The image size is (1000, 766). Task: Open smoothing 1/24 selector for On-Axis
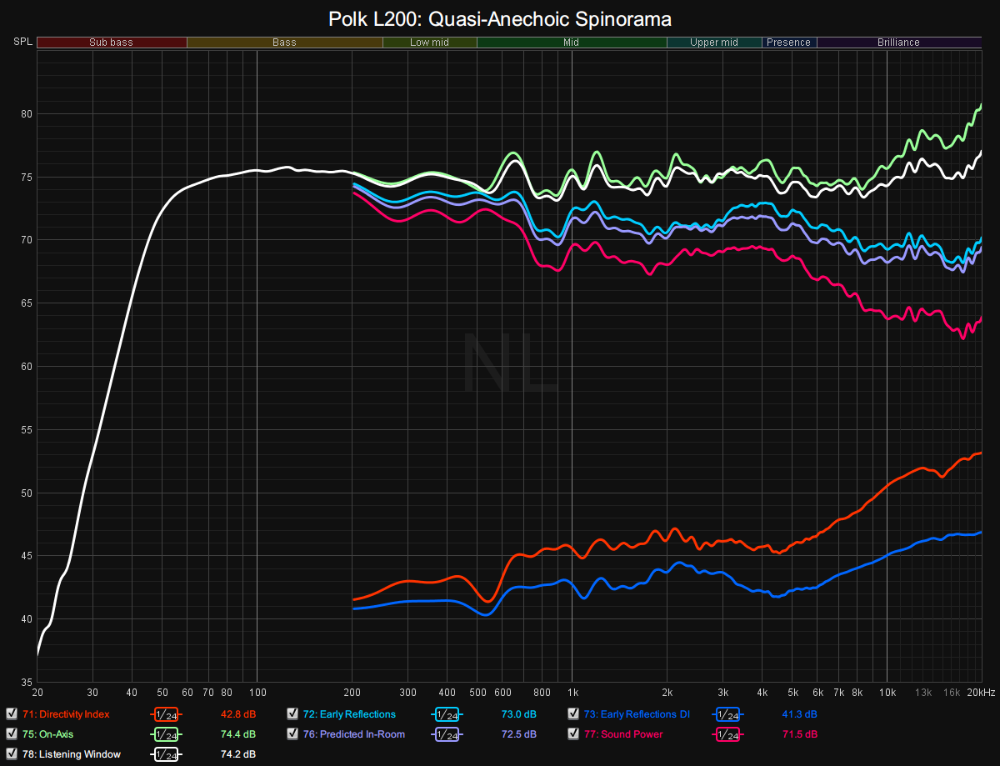pyautogui.click(x=166, y=734)
